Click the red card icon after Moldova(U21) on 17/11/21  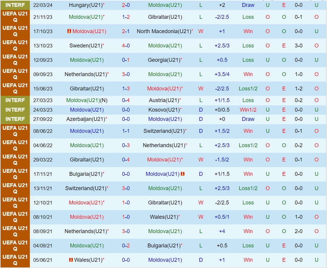pos(183,174)
